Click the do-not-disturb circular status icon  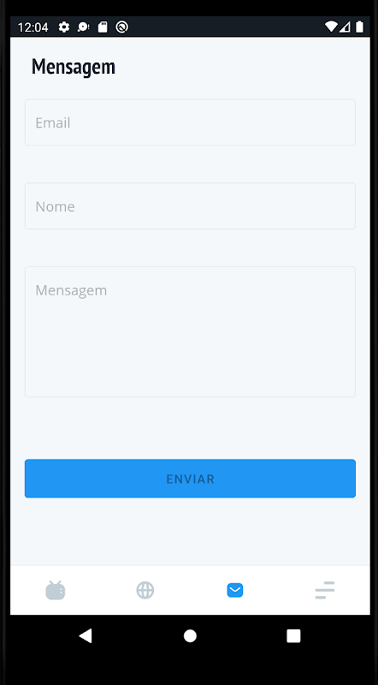tap(121, 27)
